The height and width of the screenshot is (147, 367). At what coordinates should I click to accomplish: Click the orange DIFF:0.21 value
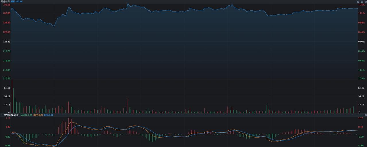tap(38, 115)
